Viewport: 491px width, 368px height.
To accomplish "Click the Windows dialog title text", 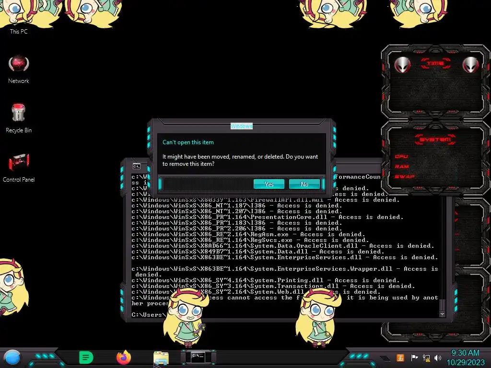I will tap(242, 126).
